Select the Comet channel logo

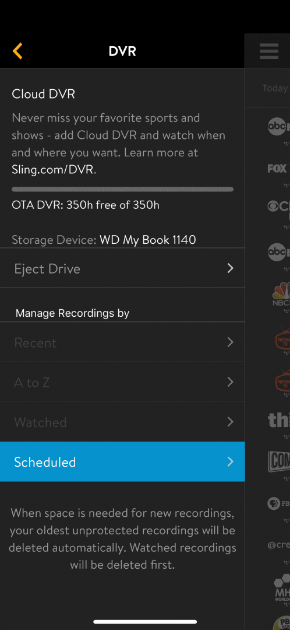[279, 461]
